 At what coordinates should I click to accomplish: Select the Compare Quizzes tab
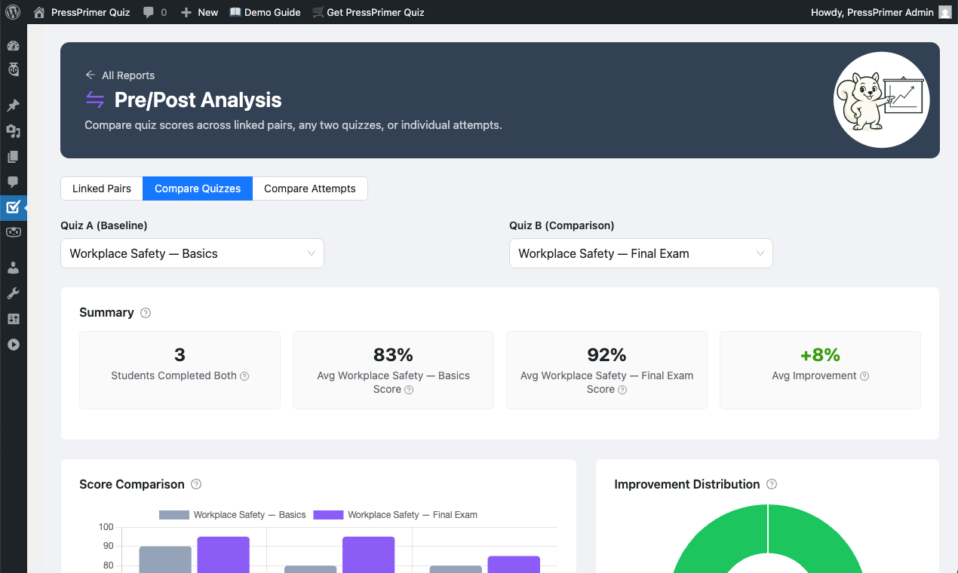click(198, 188)
